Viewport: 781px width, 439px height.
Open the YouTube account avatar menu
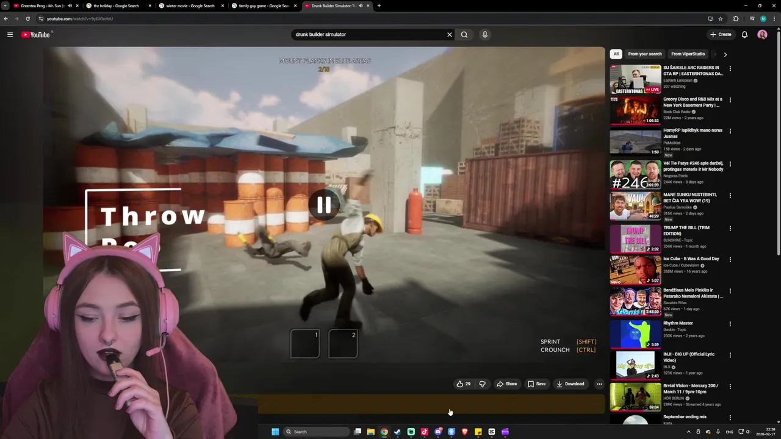click(x=762, y=35)
